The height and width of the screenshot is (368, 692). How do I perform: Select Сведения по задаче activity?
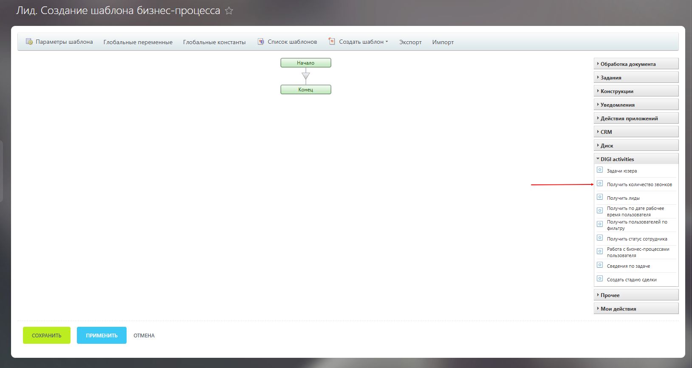click(x=628, y=266)
